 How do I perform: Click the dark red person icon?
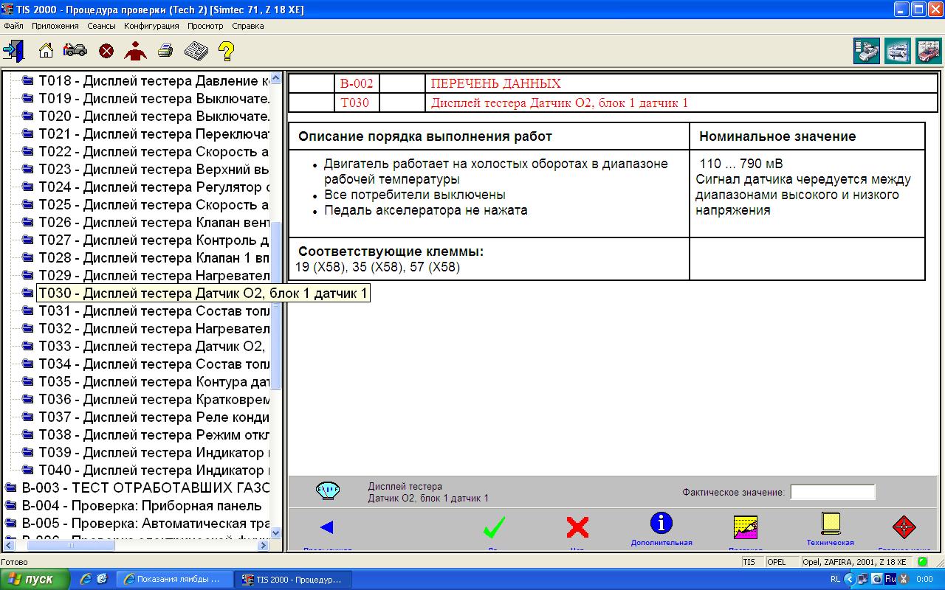[135, 51]
